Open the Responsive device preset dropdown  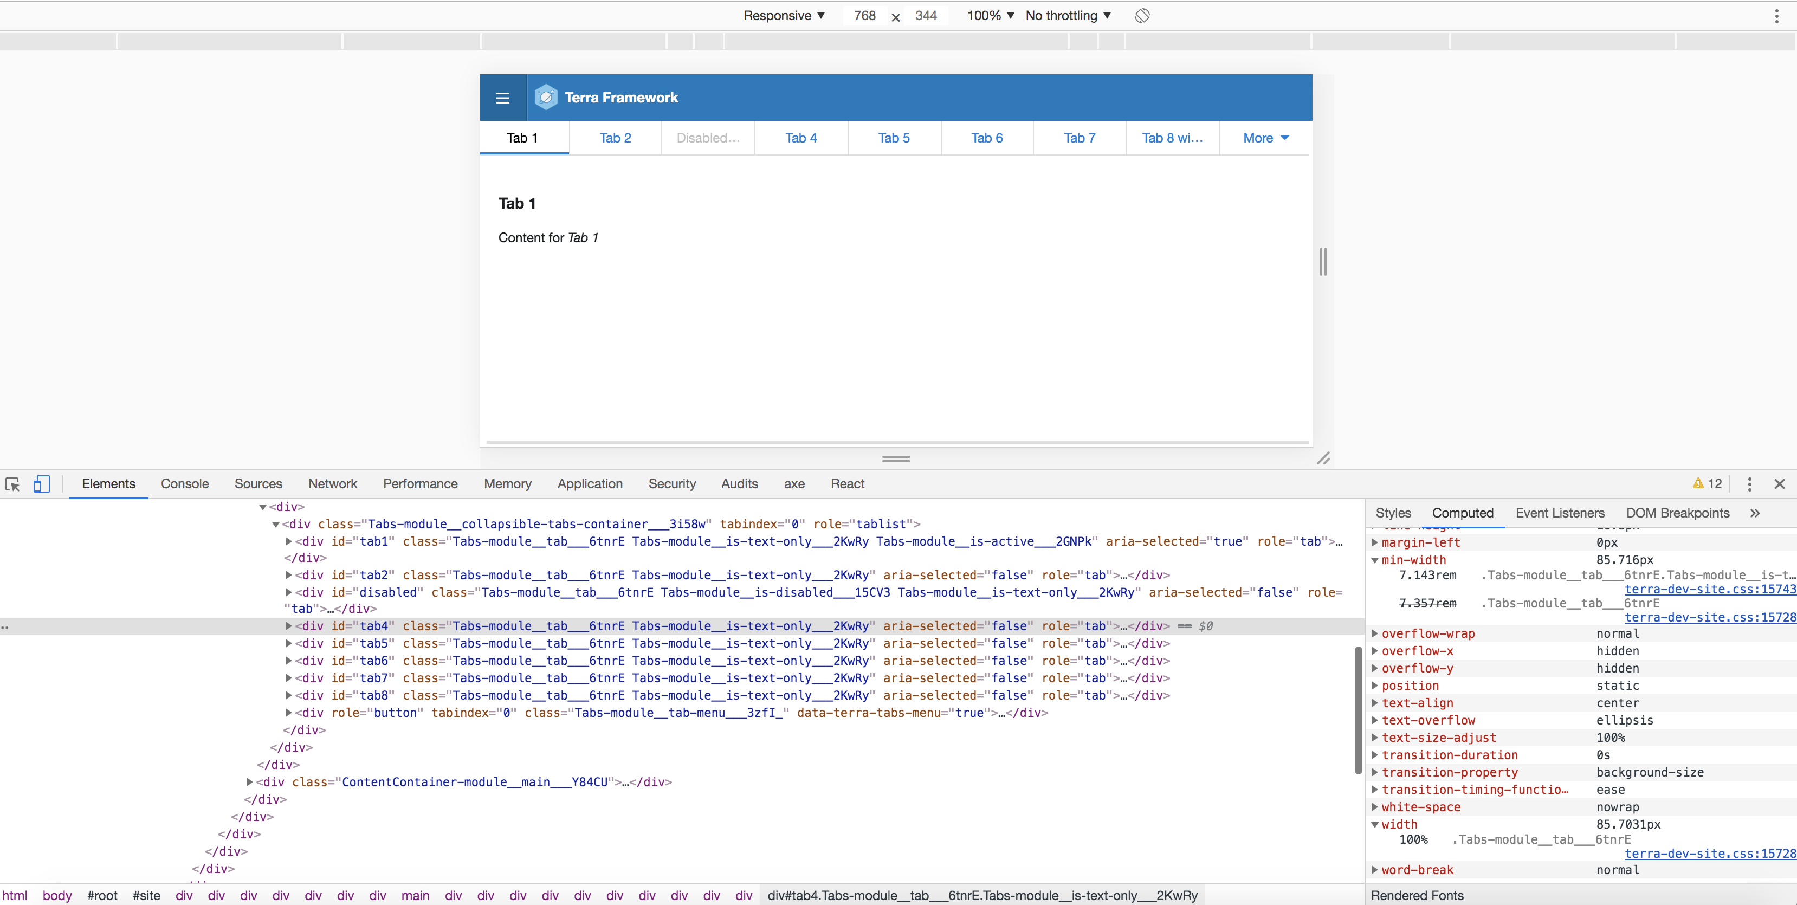point(784,15)
